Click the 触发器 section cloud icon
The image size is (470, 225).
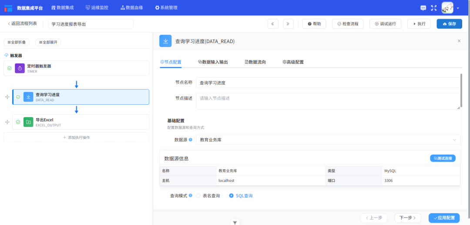coord(6,55)
